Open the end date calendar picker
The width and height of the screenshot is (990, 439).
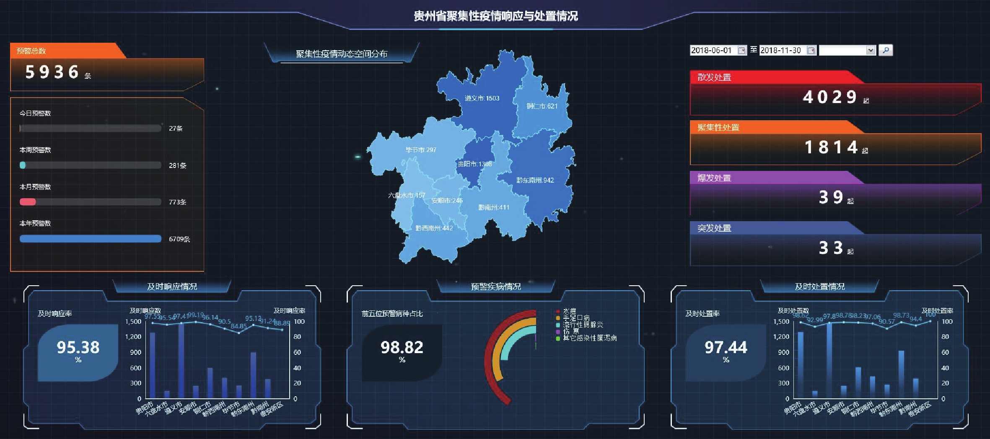tap(811, 50)
